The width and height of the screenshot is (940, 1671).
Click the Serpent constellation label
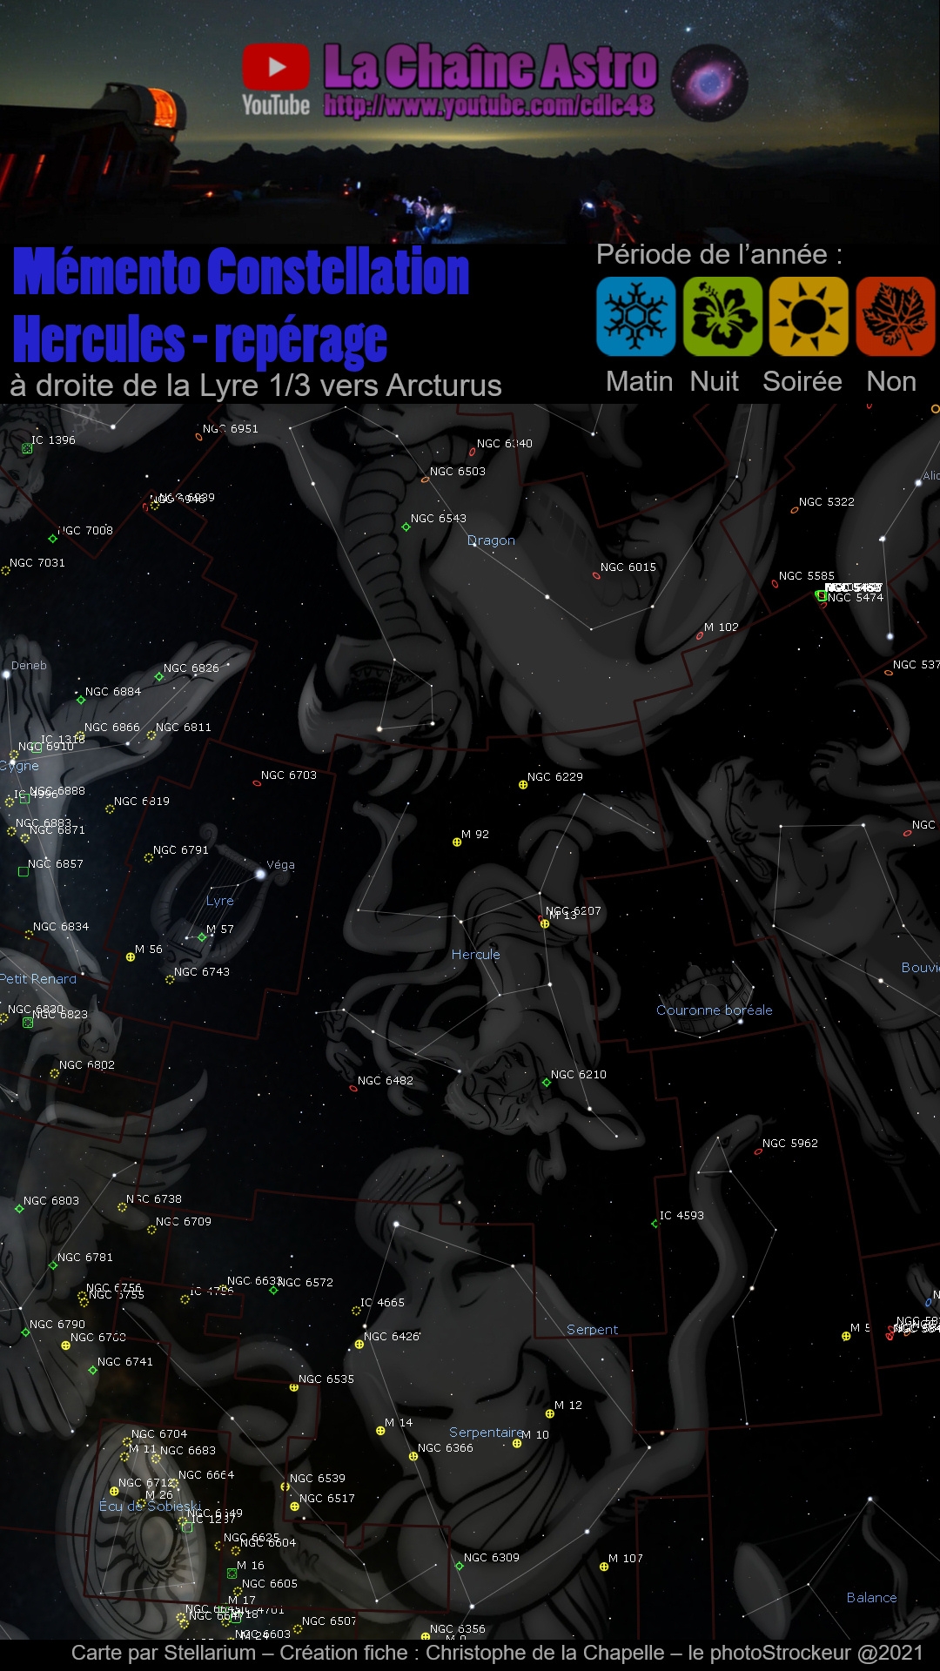click(x=593, y=1330)
